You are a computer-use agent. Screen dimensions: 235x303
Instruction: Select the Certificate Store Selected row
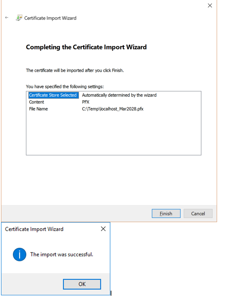[114, 95]
